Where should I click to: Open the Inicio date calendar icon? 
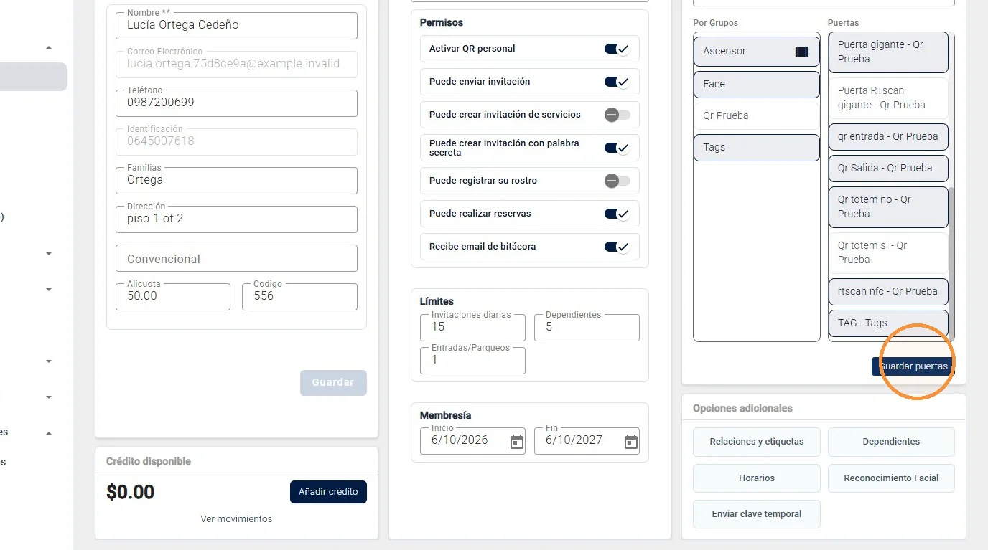tap(516, 442)
